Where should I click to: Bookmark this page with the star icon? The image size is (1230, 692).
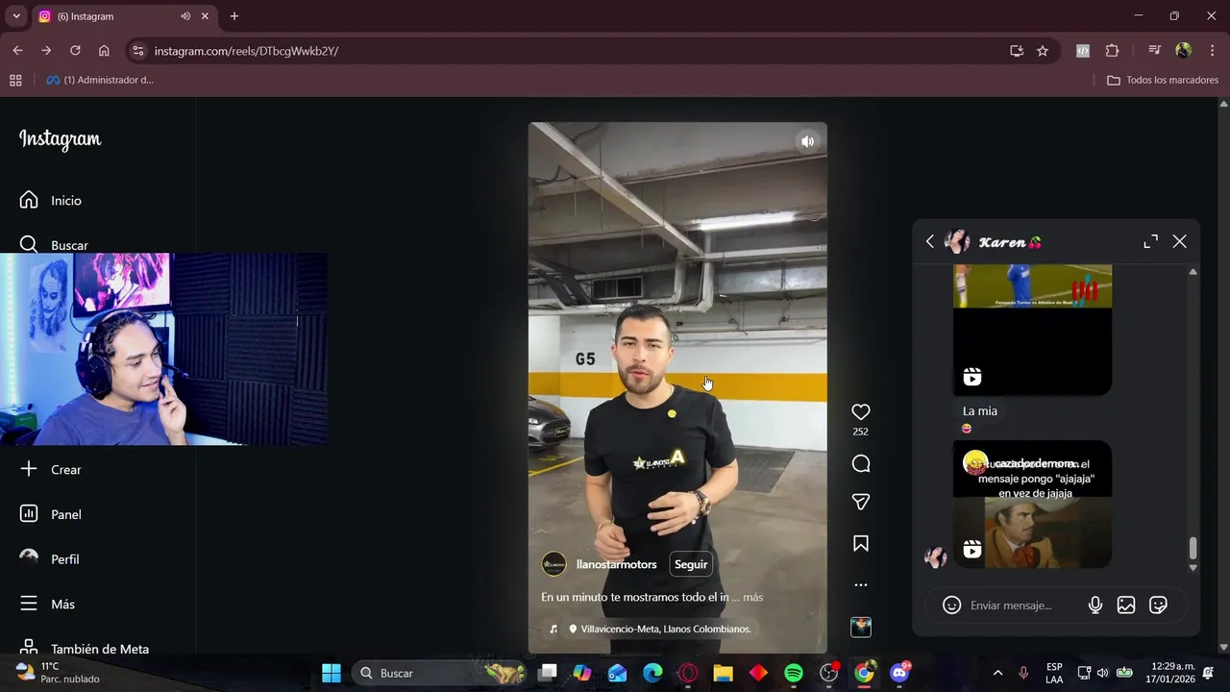pos(1043,51)
